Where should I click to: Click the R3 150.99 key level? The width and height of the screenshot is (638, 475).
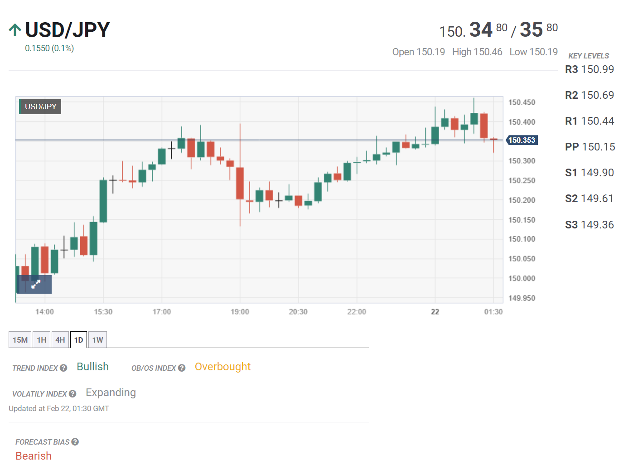click(x=590, y=69)
